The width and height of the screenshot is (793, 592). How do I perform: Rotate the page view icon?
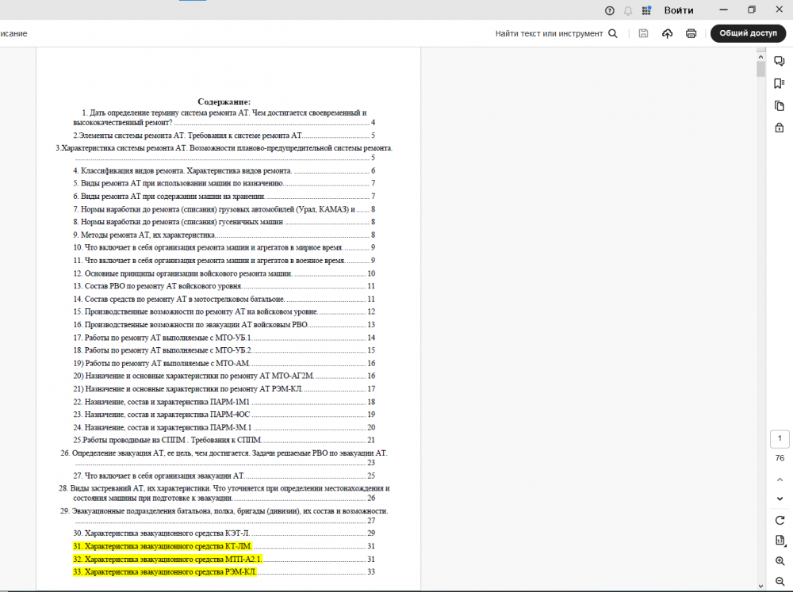780,520
